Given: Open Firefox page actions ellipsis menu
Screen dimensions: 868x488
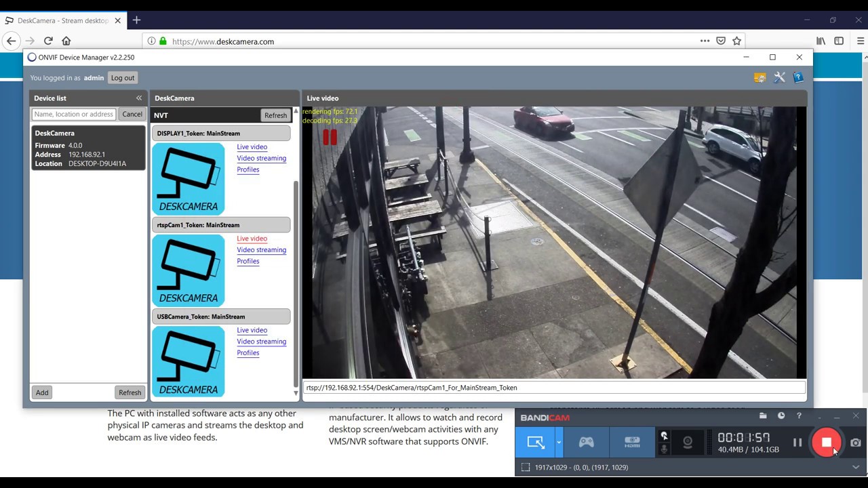Looking at the screenshot, I should point(705,41).
